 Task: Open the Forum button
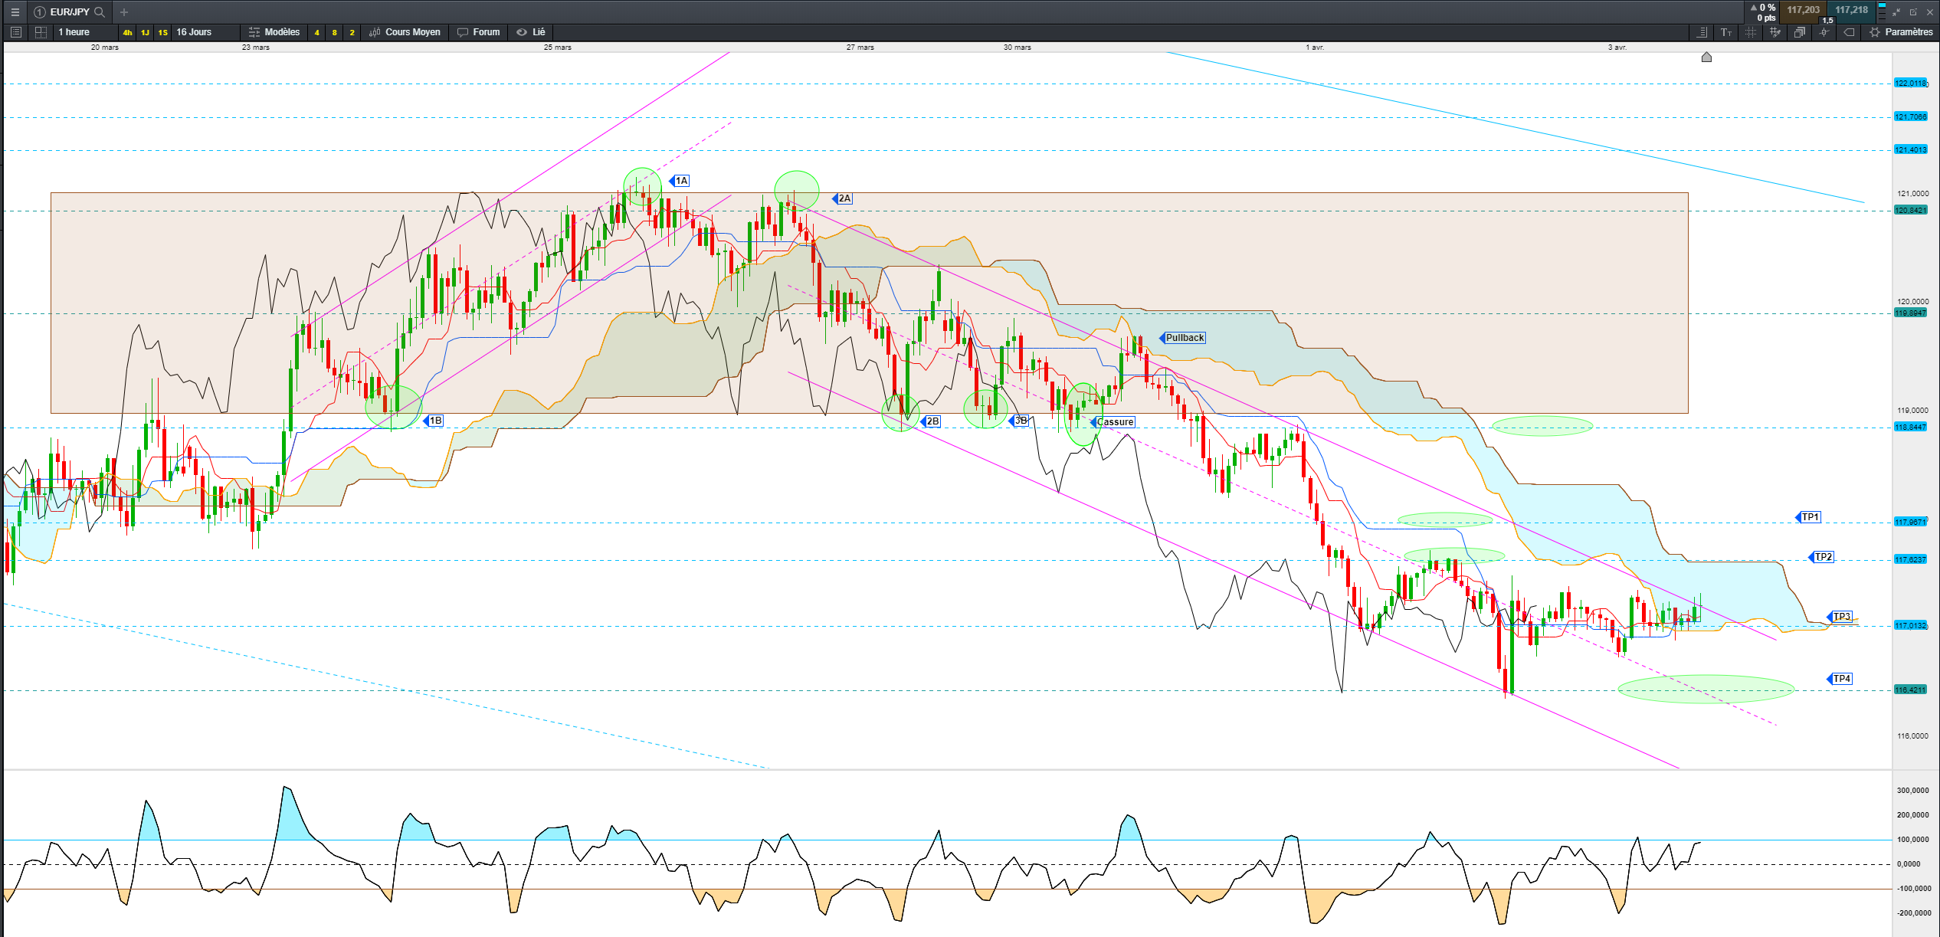pos(479,32)
